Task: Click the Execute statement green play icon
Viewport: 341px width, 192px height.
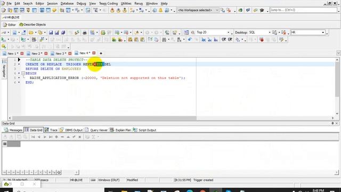Action: pos(4,39)
